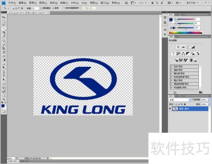This screenshot has width=212, height=164.
Task: Hide the 图层 0 副本 layer via its eye icon
Action: point(170,109)
